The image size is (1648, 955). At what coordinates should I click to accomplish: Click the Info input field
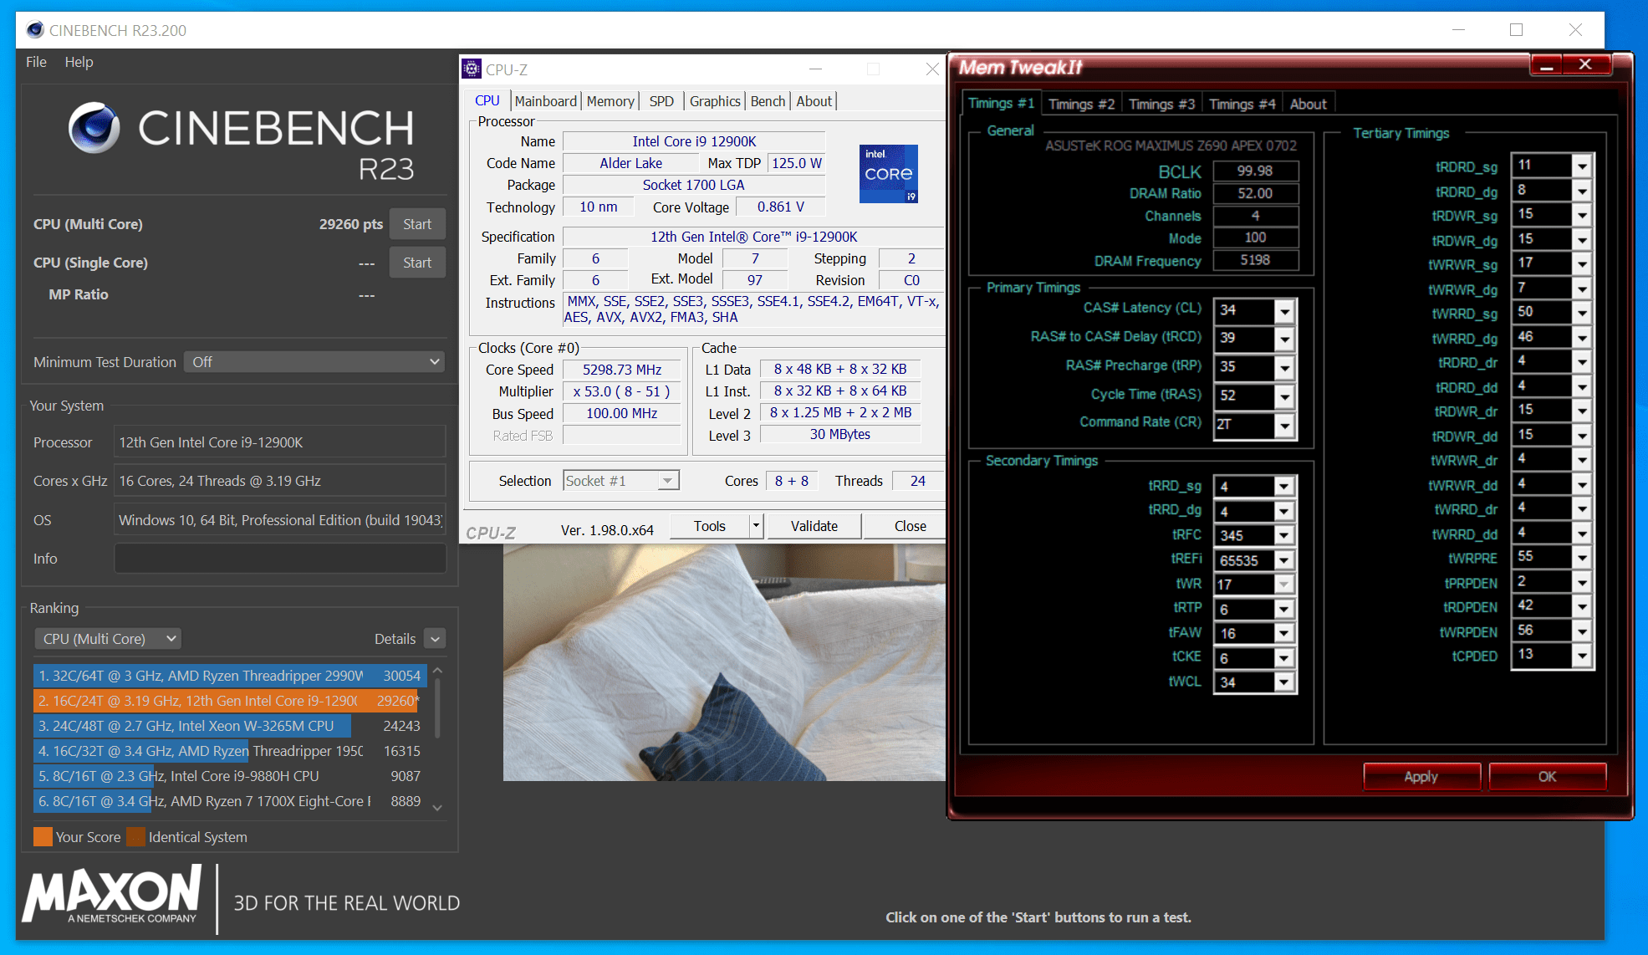[x=280, y=559]
